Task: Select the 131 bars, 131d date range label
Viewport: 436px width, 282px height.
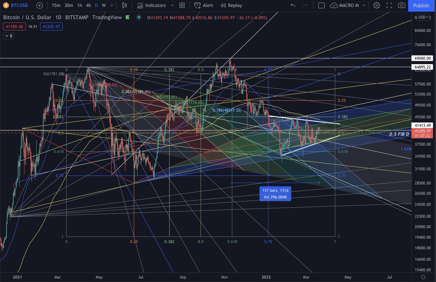Action: coord(275,194)
